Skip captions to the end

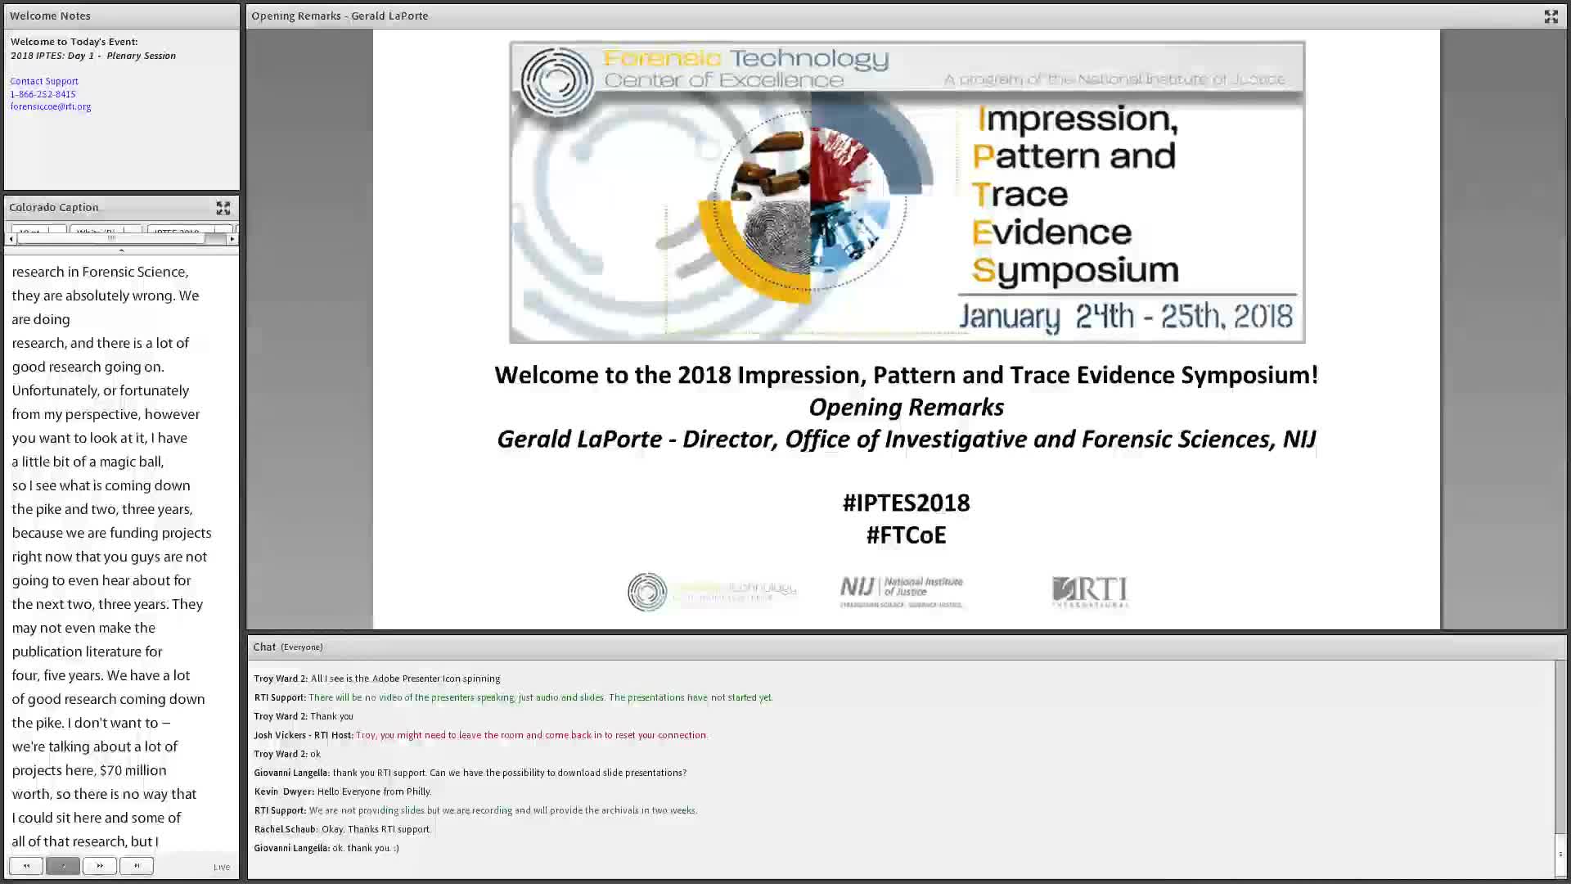[137, 866]
